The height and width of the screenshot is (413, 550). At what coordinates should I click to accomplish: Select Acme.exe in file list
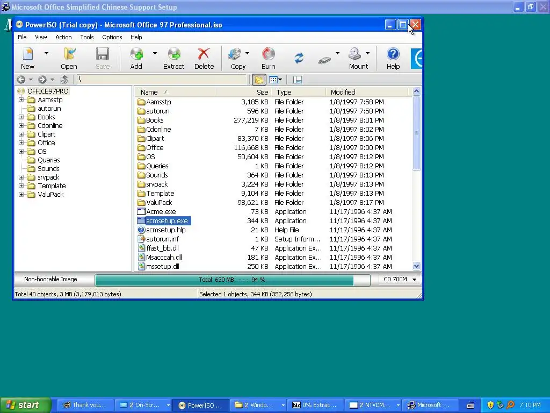coord(161,212)
